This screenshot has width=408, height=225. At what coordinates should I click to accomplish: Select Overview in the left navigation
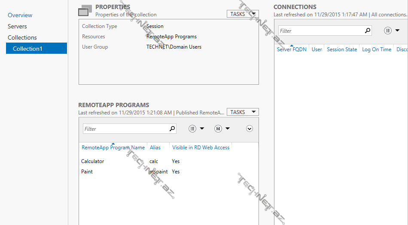click(20, 15)
